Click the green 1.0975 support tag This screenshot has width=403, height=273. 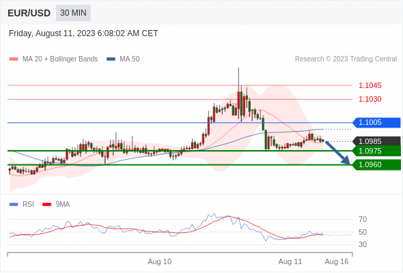376,151
